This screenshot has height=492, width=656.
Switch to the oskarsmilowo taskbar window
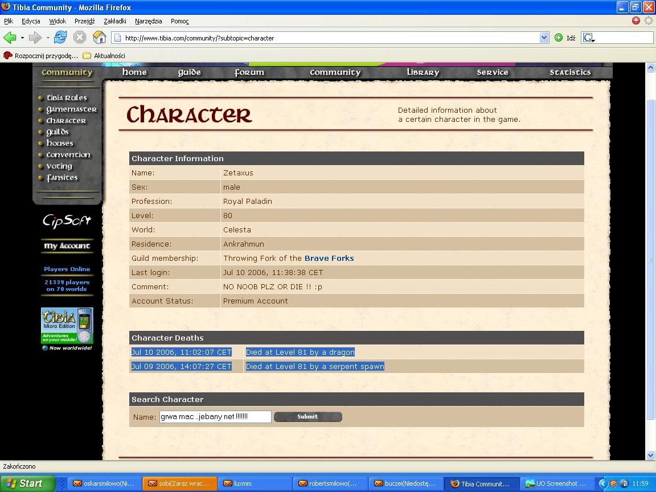pos(104,483)
